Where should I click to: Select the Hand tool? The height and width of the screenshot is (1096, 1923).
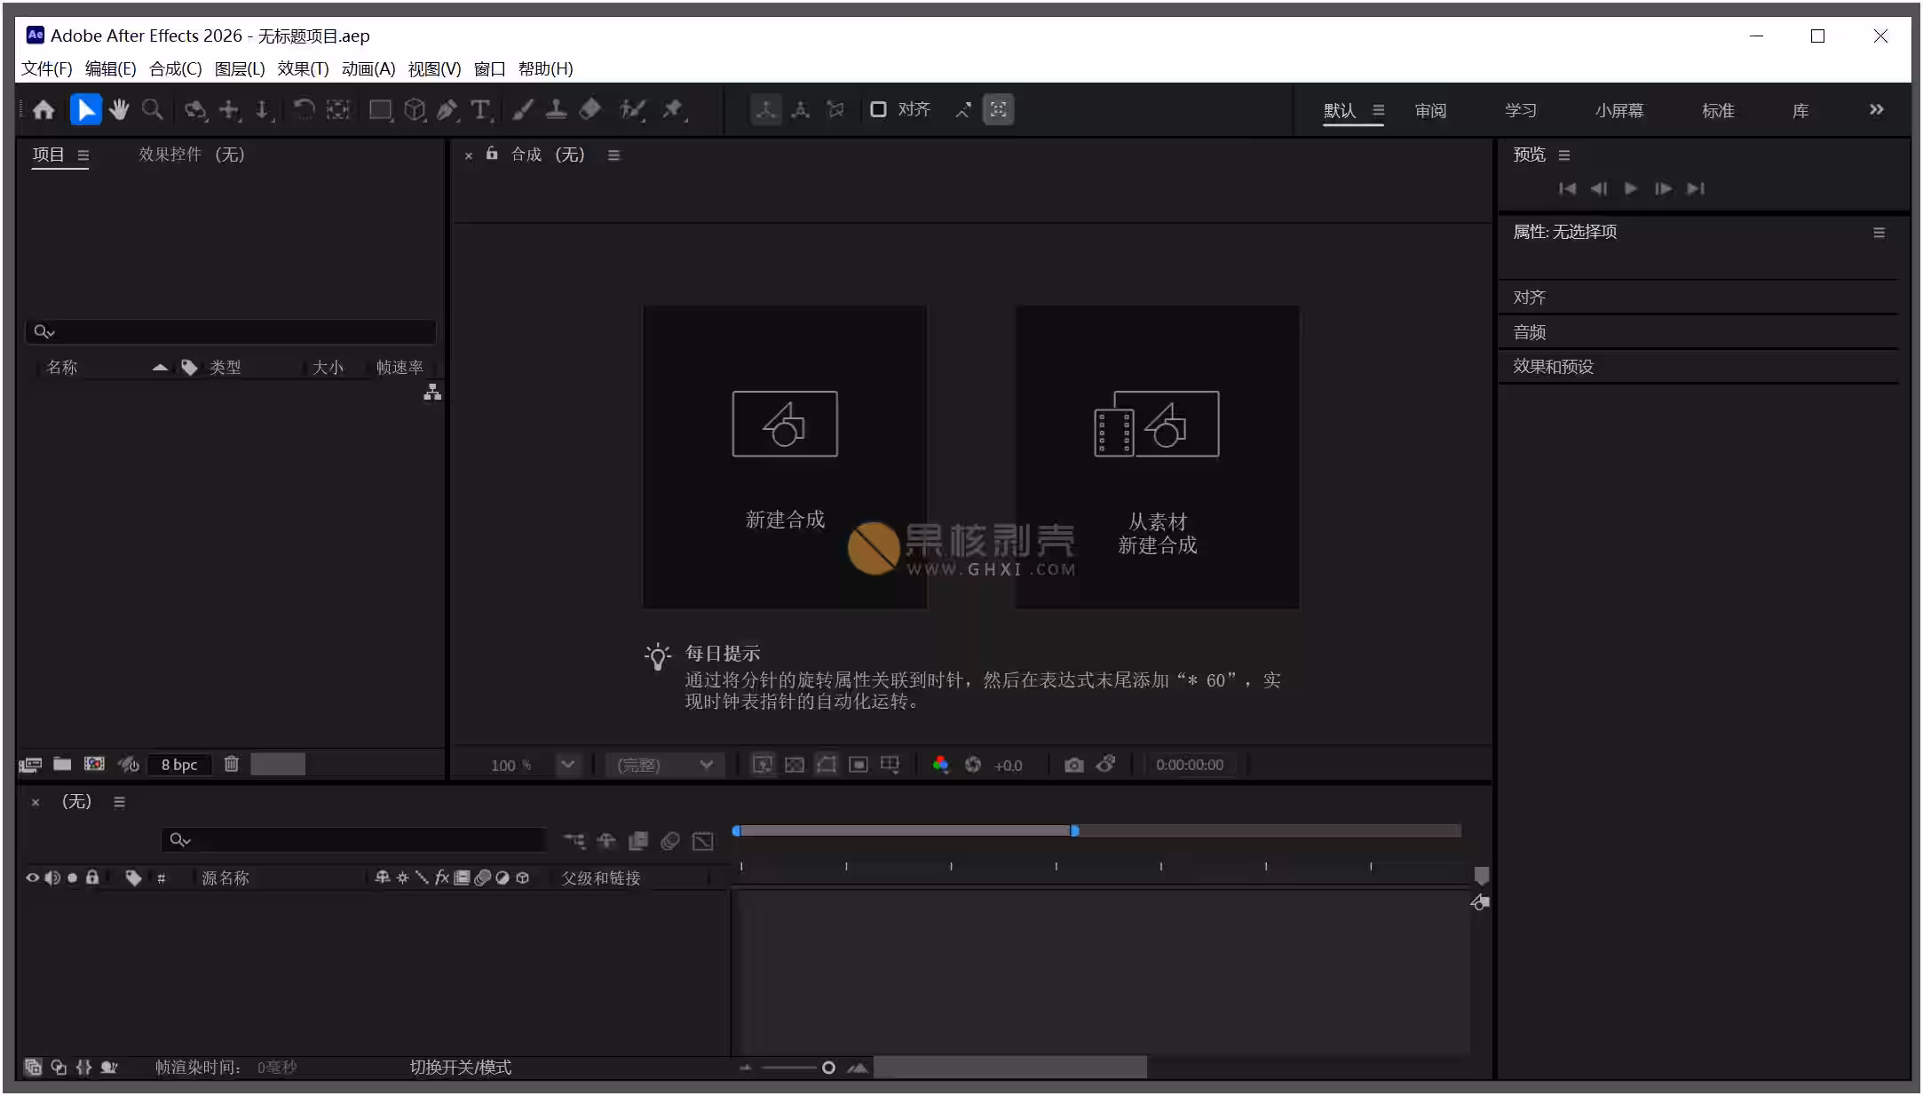[119, 110]
